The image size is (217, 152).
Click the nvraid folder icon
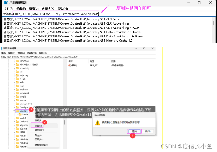(x=17, y=97)
